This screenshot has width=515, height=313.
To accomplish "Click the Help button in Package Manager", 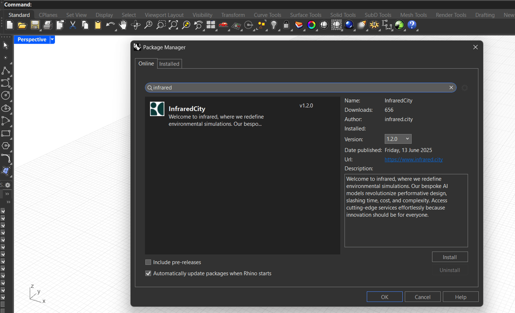I will [461, 297].
